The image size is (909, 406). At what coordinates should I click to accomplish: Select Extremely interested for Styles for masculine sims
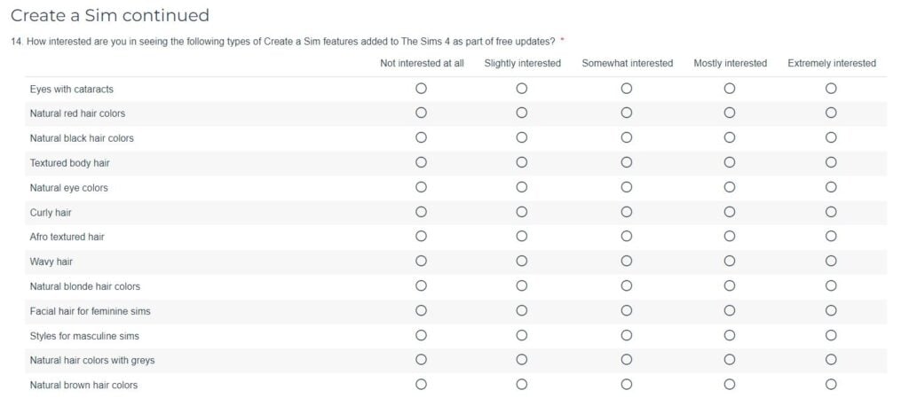coord(831,335)
